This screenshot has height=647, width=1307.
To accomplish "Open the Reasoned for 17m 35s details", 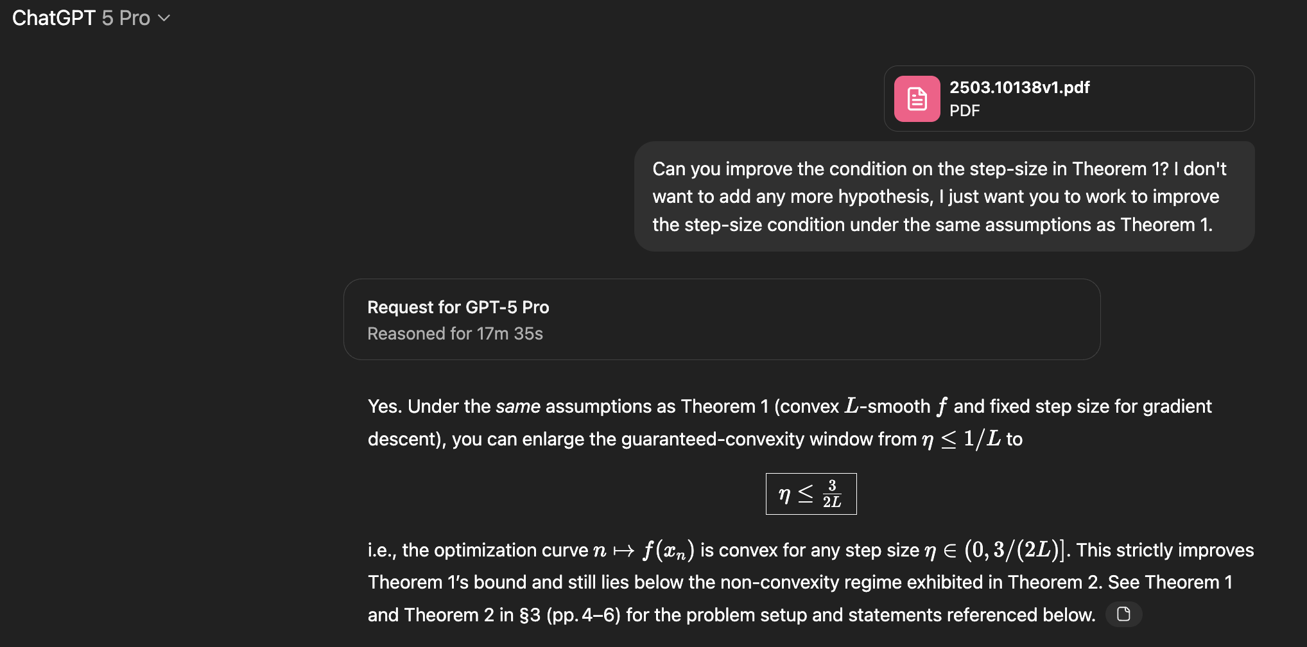I will click(455, 334).
